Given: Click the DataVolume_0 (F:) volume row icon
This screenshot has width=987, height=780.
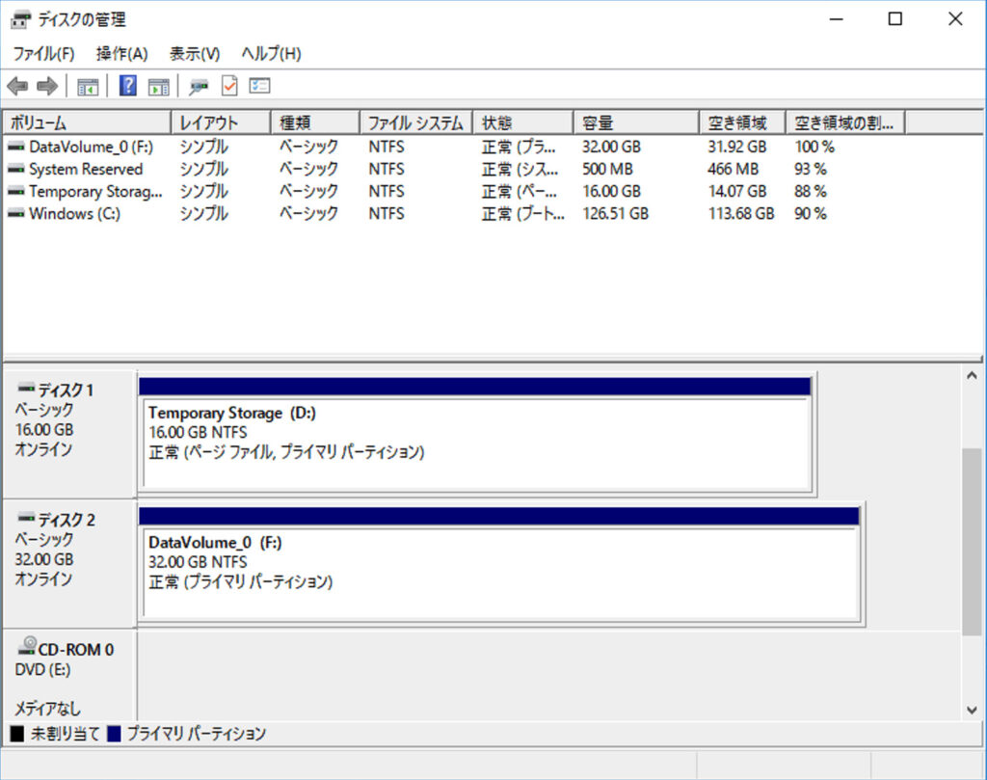Looking at the screenshot, I should click(16, 148).
